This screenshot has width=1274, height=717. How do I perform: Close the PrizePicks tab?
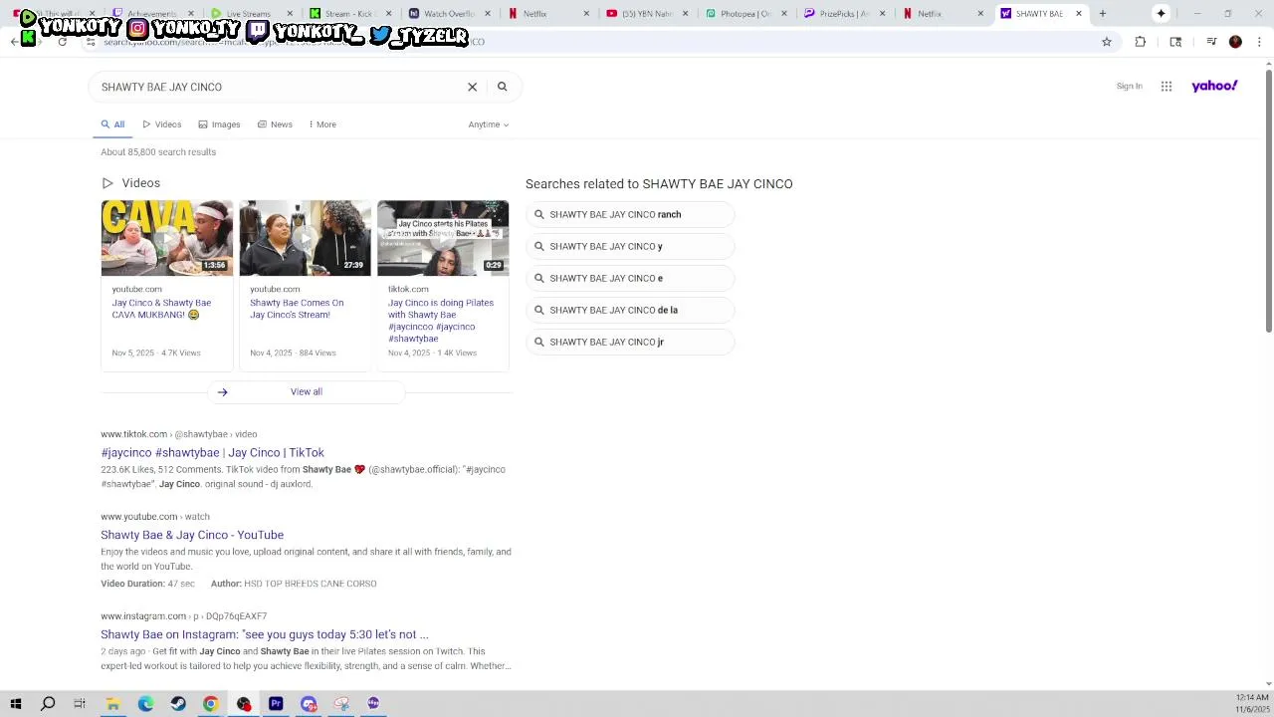[882, 14]
